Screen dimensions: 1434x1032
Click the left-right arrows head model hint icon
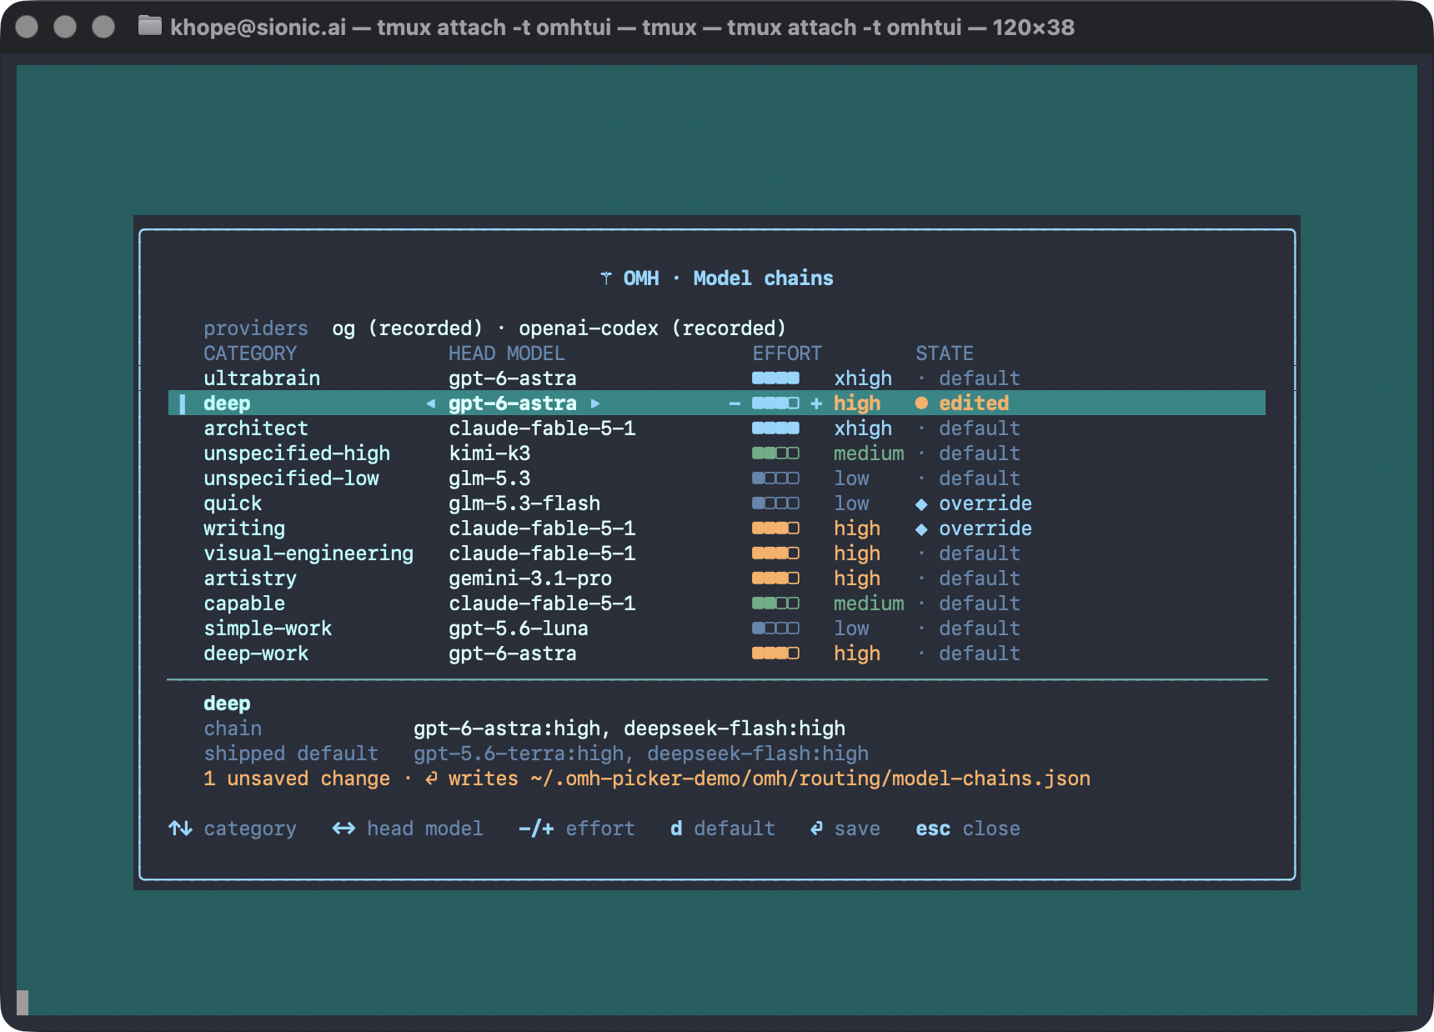pyautogui.click(x=343, y=829)
